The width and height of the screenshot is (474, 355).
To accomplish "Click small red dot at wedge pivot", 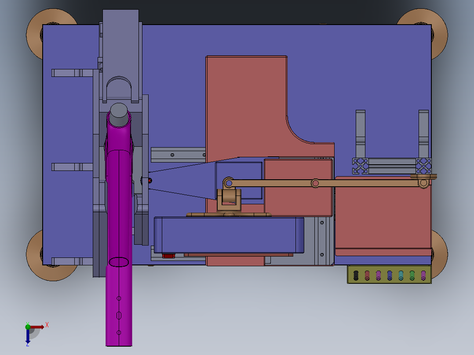I will pyautogui.click(x=149, y=181).
